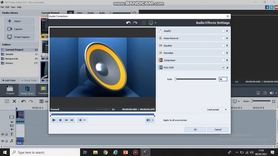The width and height of the screenshot is (278, 156).
Task: Play the audio preview in the dialog
Action: click(54, 120)
